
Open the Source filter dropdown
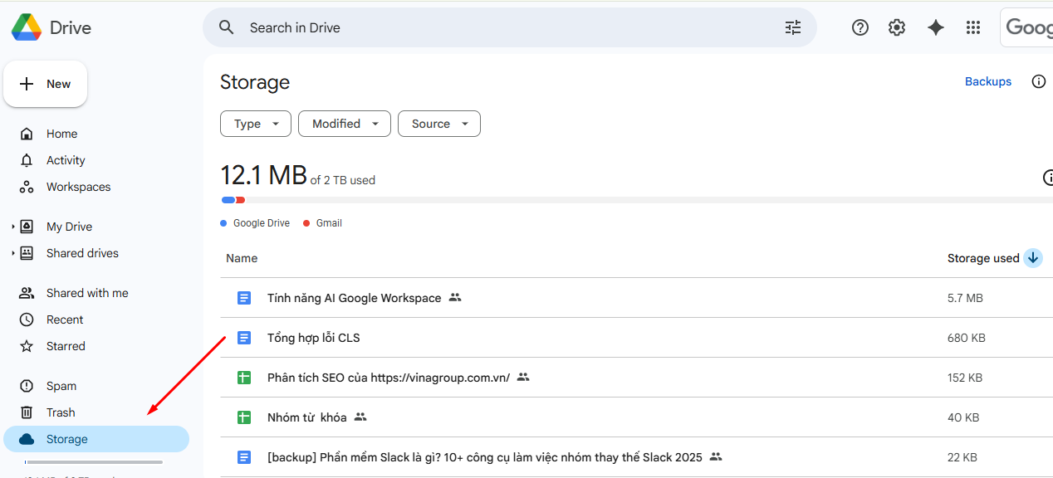[438, 124]
